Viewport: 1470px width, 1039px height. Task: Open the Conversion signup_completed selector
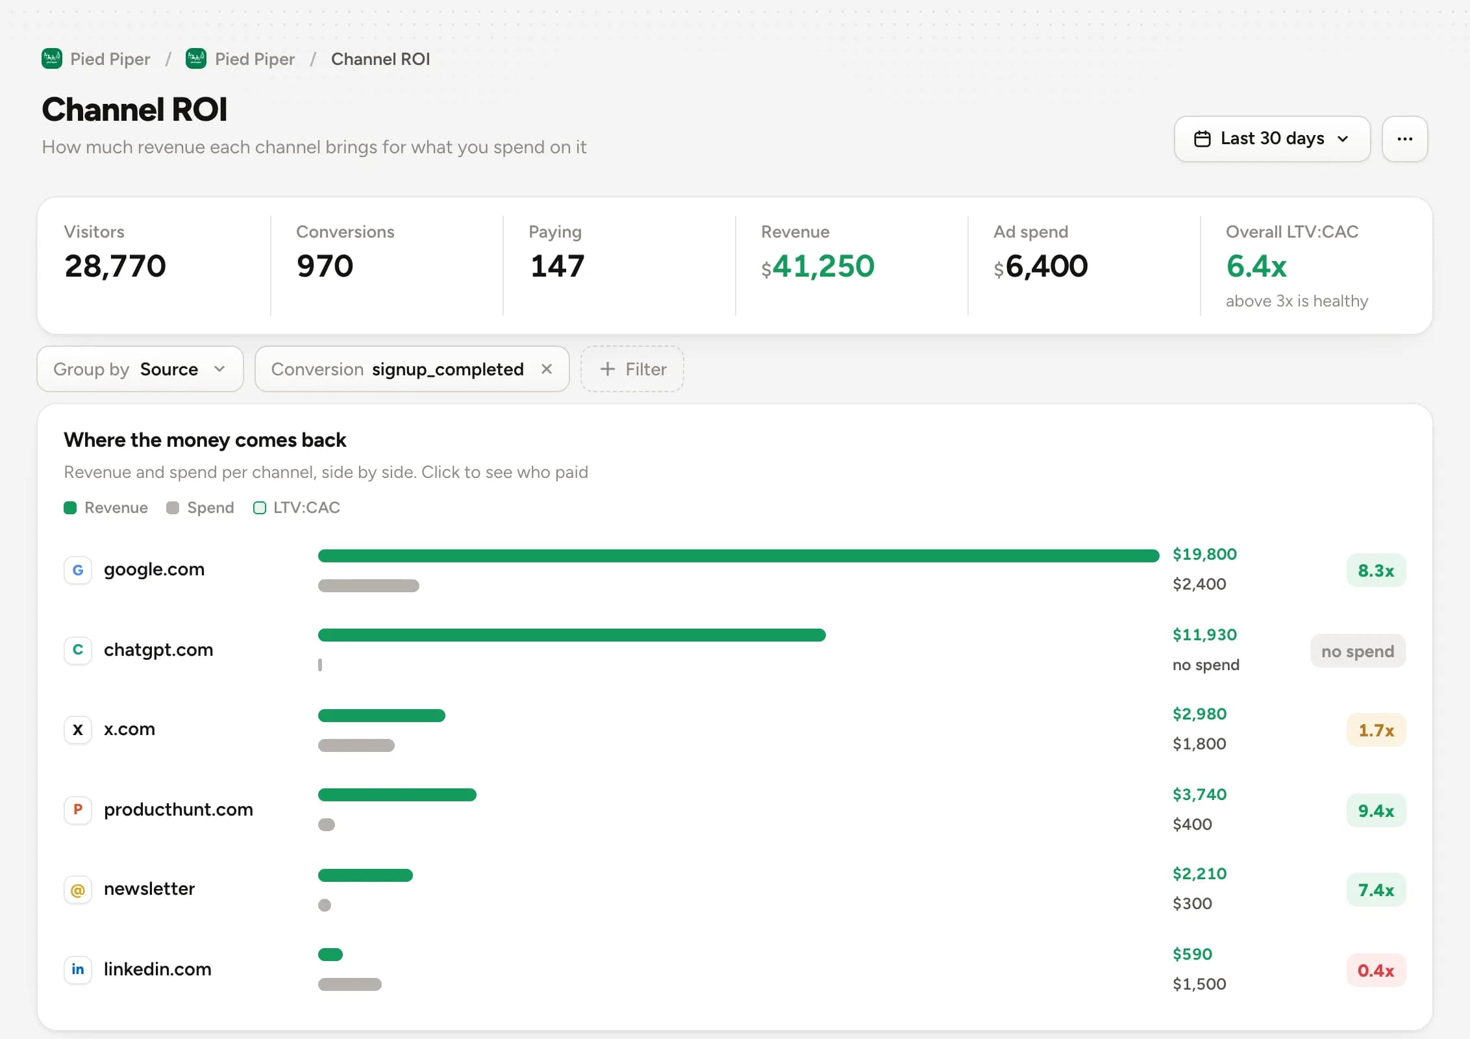point(397,369)
